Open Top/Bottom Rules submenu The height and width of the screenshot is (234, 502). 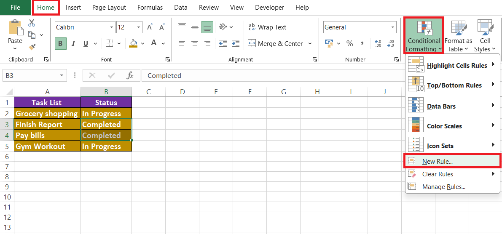452,85
